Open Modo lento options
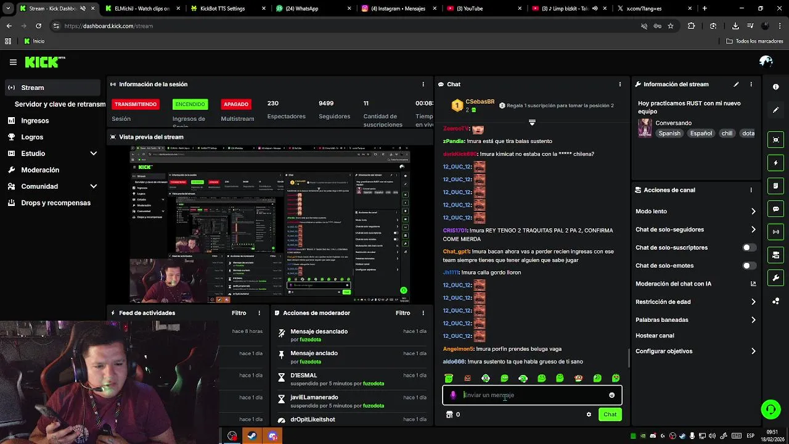The height and width of the screenshot is (444, 789). [695, 212]
